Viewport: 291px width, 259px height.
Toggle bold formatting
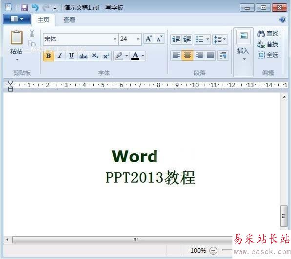[49, 55]
